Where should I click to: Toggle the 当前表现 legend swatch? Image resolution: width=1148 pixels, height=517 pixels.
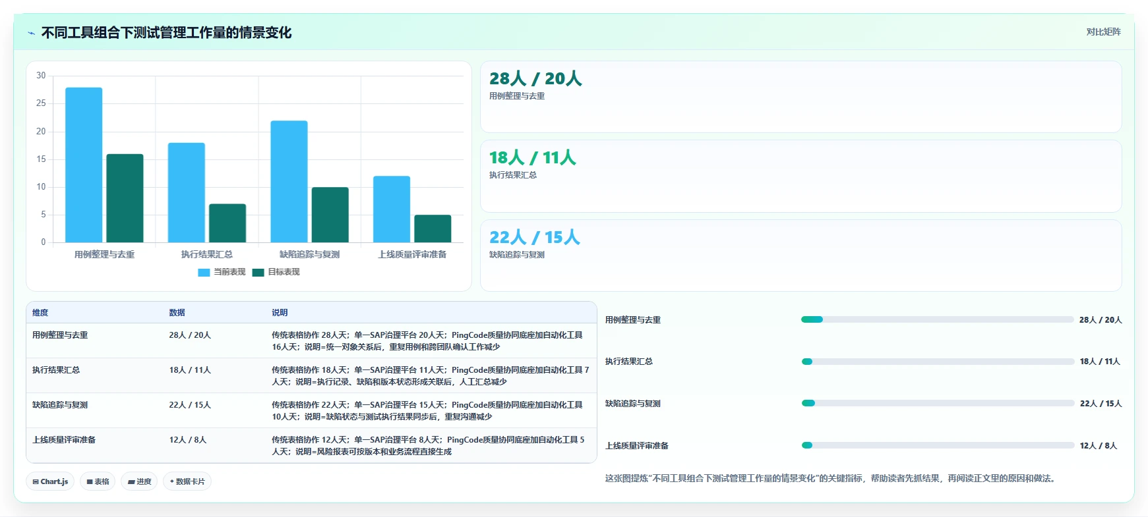pos(204,272)
